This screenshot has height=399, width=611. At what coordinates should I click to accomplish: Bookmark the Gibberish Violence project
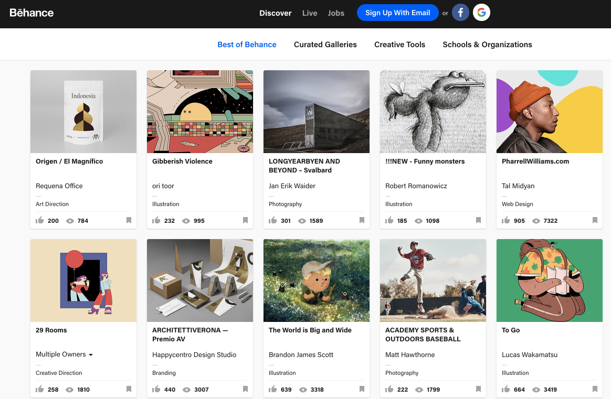[246, 220]
